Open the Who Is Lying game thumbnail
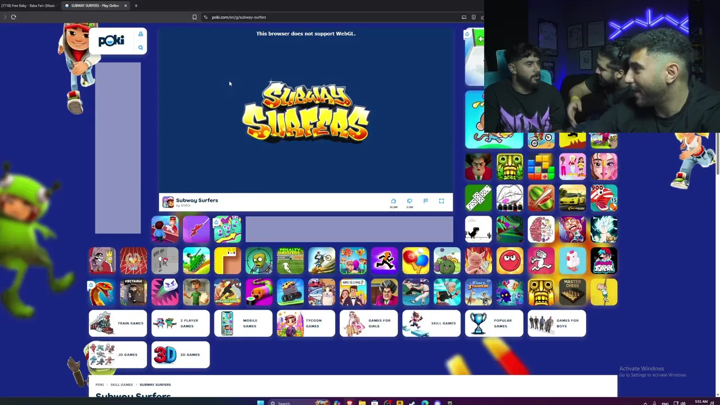 [353, 292]
